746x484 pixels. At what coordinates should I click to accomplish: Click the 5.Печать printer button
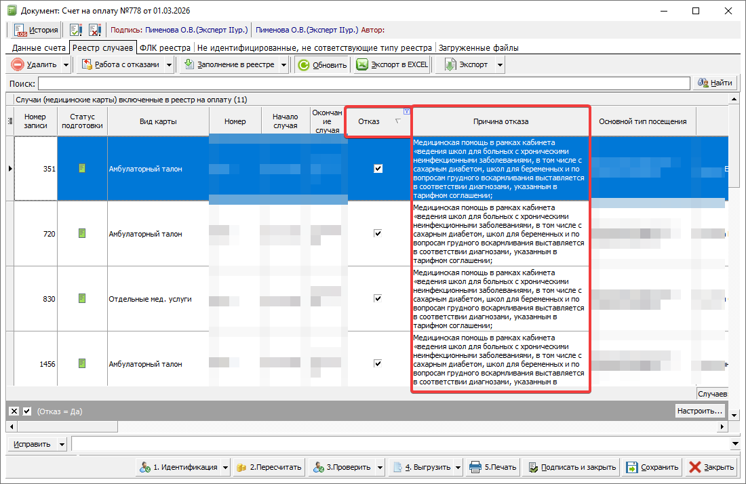[493, 467]
